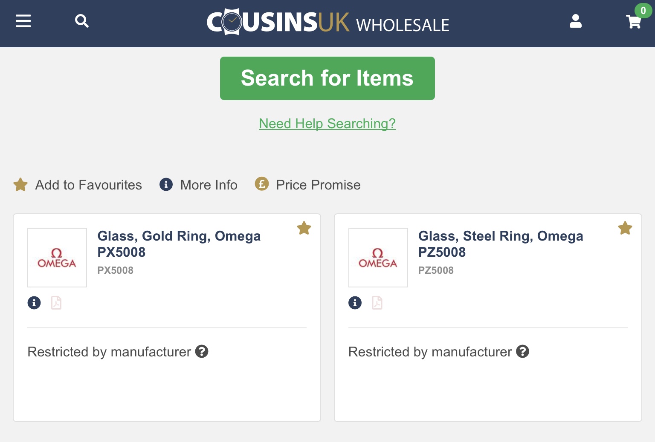The height and width of the screenshot is (442, 655).
Task: Open PDF document for PZ5008
Action: 377,303
